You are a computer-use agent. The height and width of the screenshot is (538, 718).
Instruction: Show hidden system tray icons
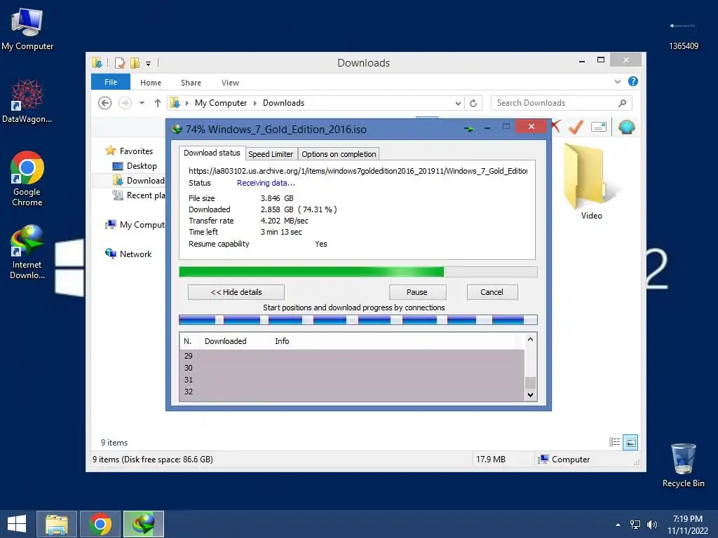[618, 525]
